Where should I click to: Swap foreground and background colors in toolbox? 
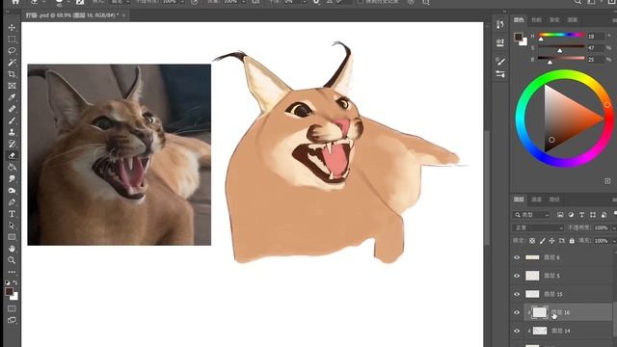(15, 282)
